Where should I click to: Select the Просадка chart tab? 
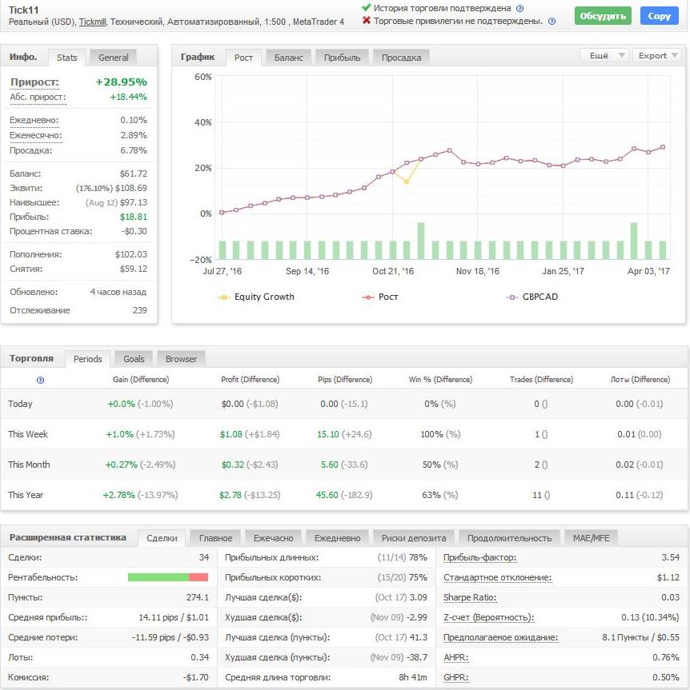(401, 58)
